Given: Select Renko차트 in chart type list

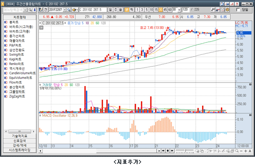Looking at the screenshot, I should pyautogui.click(x=16, y=64).
